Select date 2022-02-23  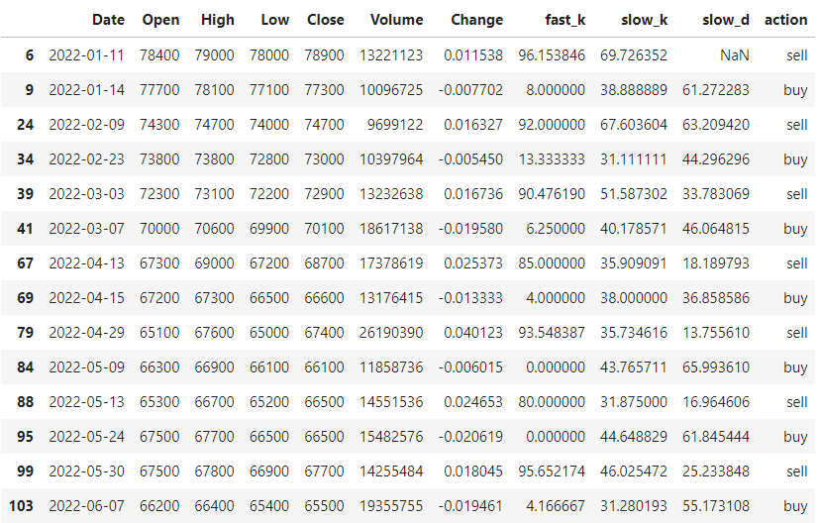point(87,158)
